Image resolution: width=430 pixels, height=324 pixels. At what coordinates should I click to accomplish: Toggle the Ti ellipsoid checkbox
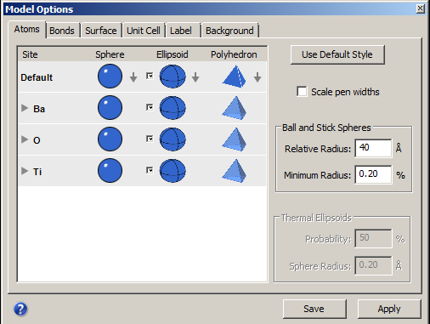(x=150, y=170)
